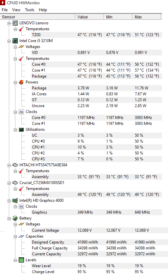Collapse the Capacities group under Battery

(15, 237)
